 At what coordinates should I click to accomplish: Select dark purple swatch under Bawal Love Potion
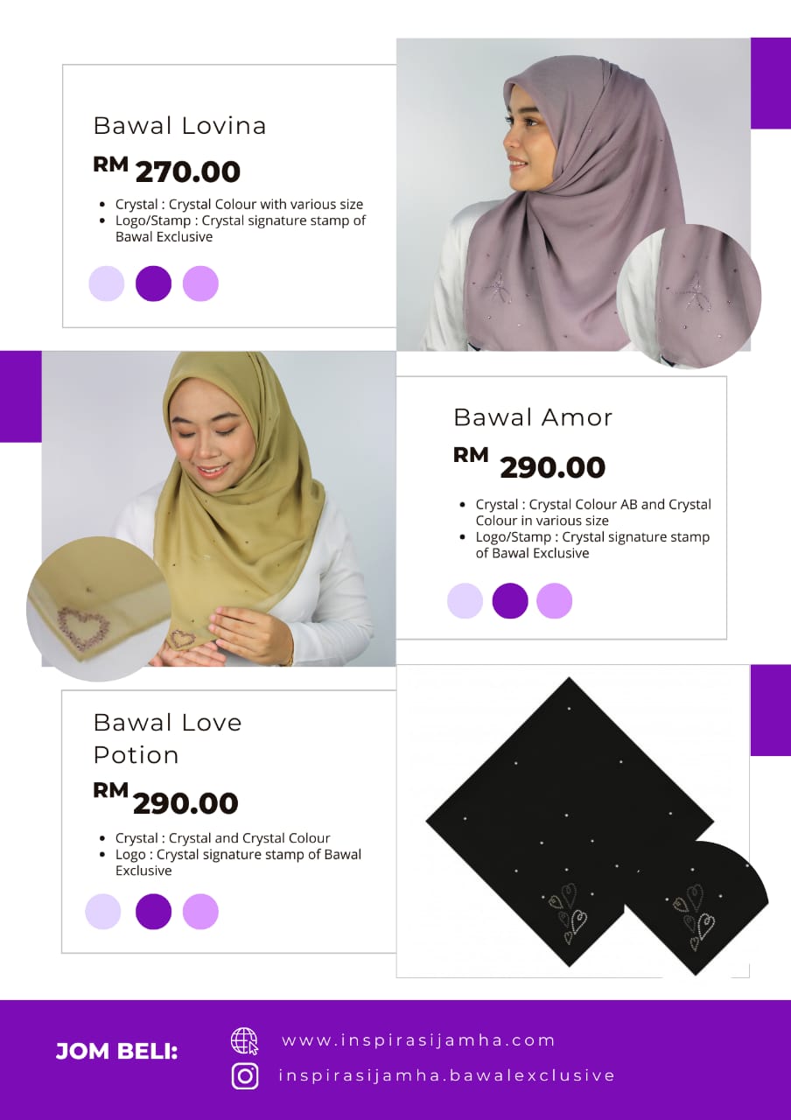tap(153, 911)
